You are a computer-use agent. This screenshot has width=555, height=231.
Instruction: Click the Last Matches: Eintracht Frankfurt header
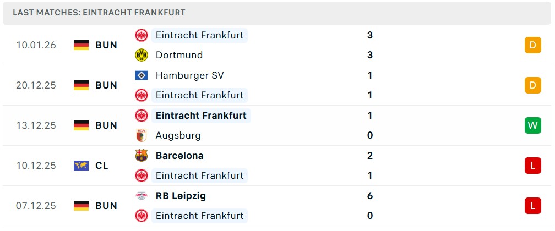pos(99,12)
